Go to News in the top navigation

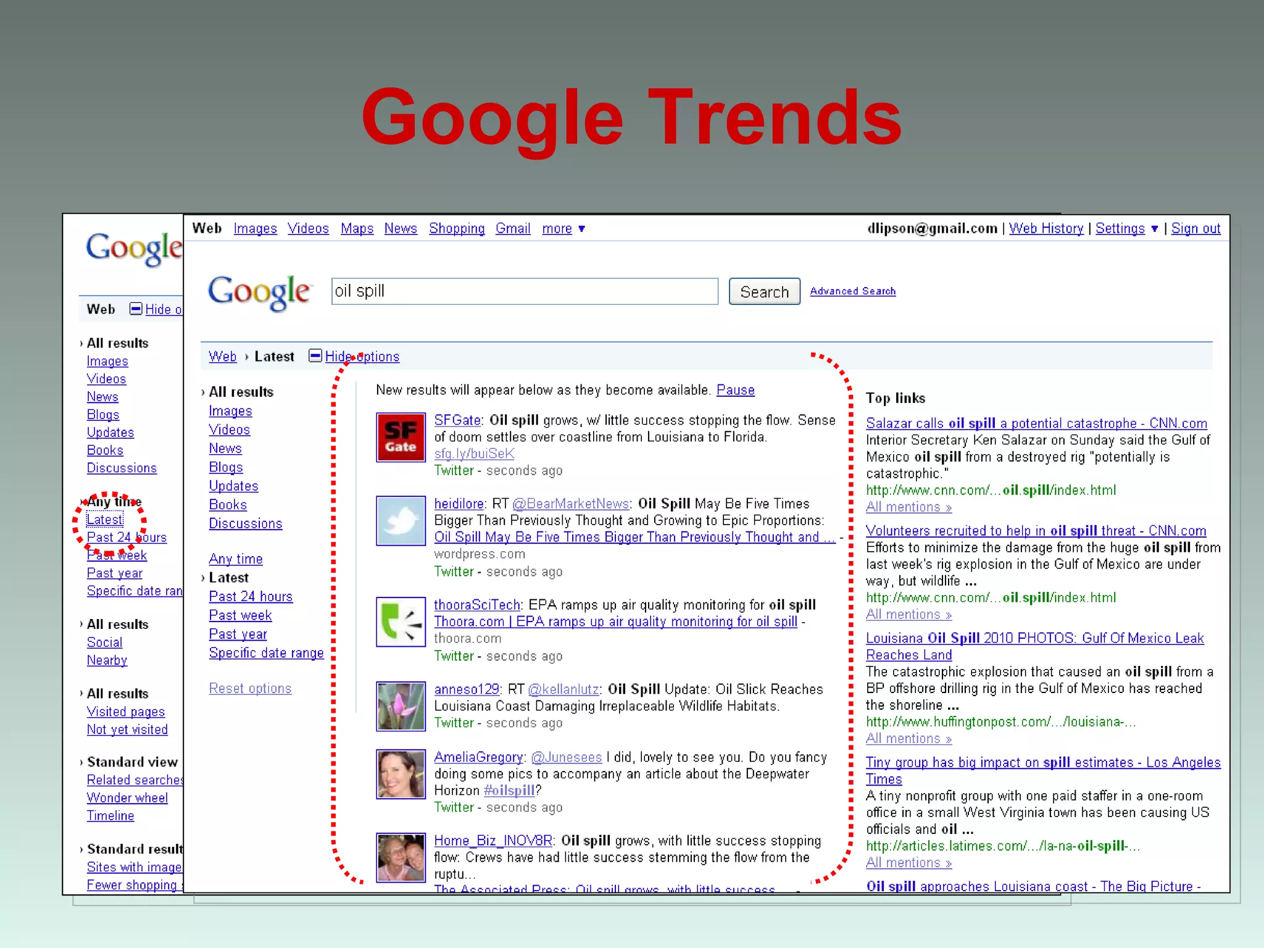(401, 229)
